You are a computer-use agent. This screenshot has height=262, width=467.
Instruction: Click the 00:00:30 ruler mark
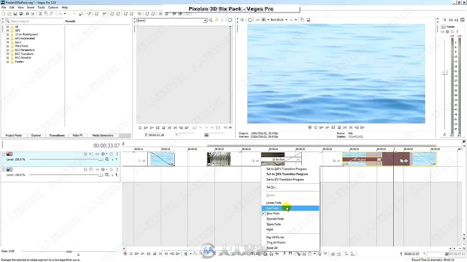(354, 149)
